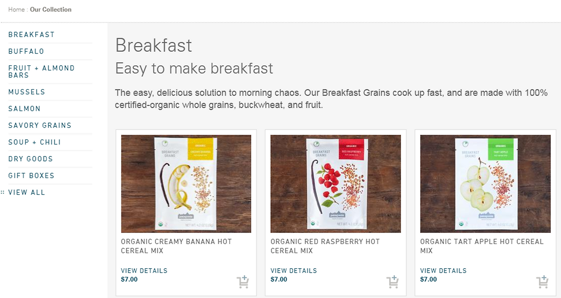View details for Creamy Banana cereal

click(x=144, y=270)
